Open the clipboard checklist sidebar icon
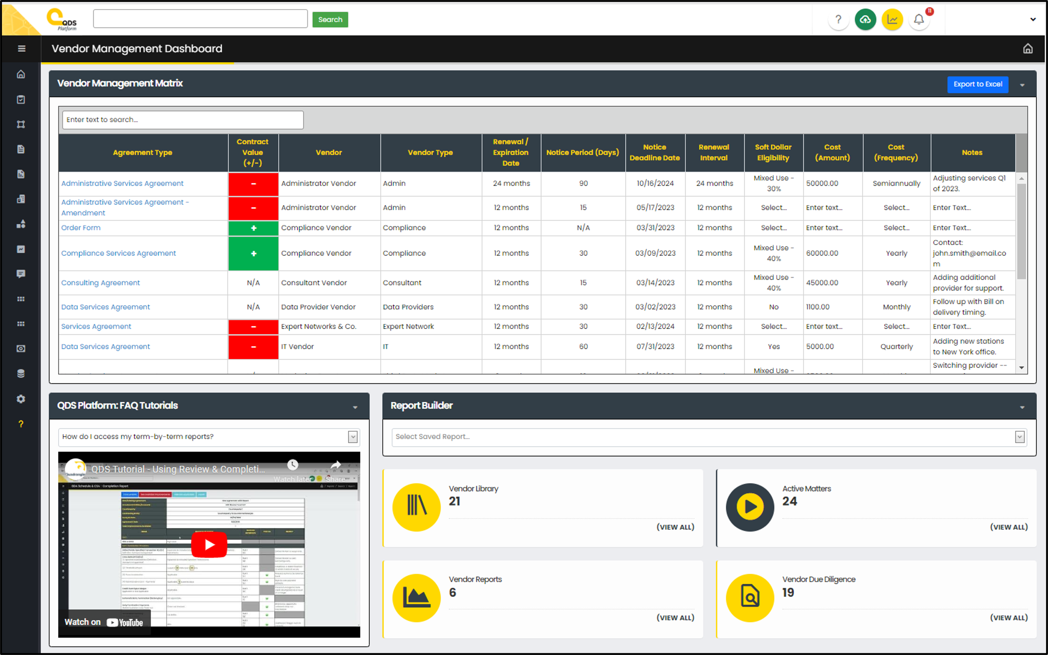The height and width of the screenshot is (655, 1048). point(21,99)
